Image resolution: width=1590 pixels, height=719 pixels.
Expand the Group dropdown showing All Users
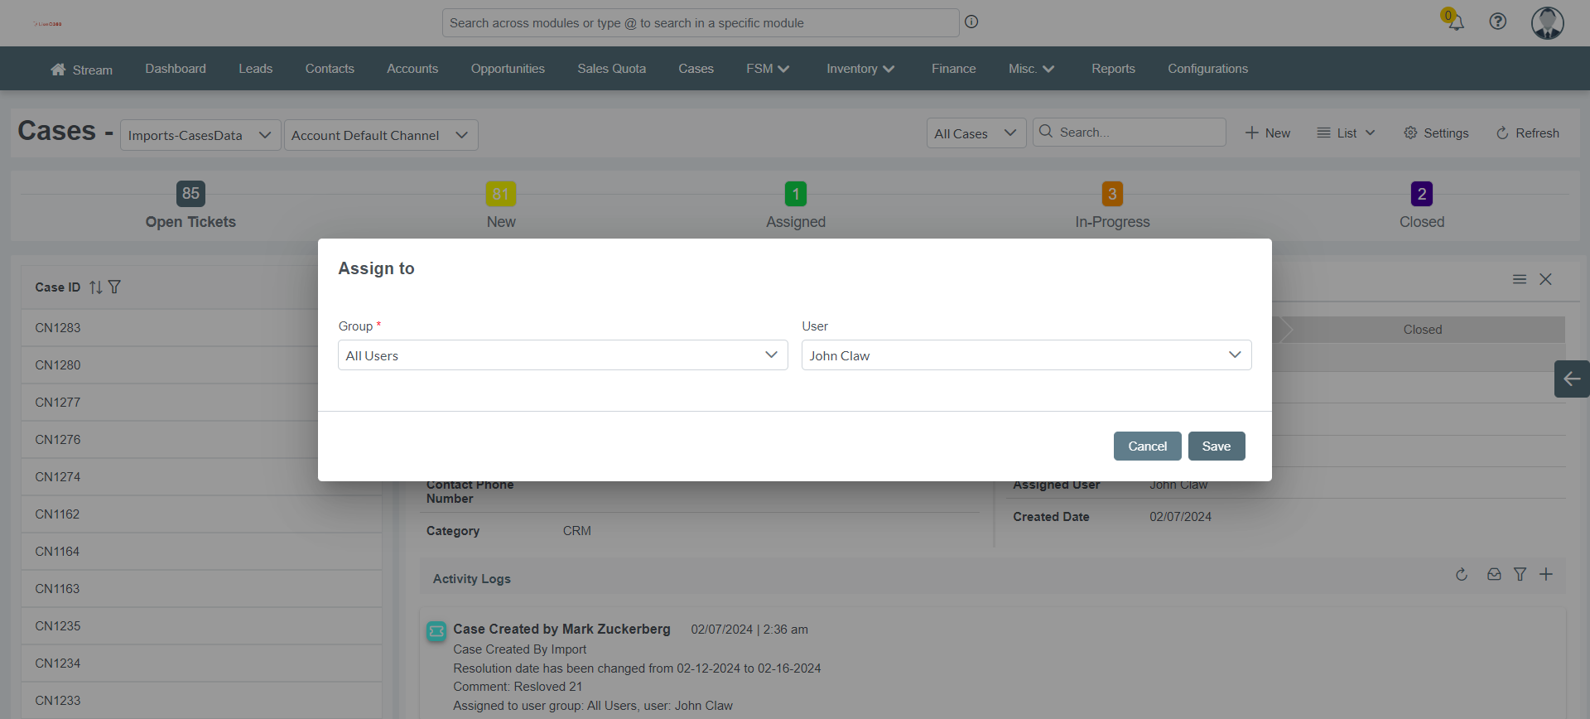coord(562,355)
